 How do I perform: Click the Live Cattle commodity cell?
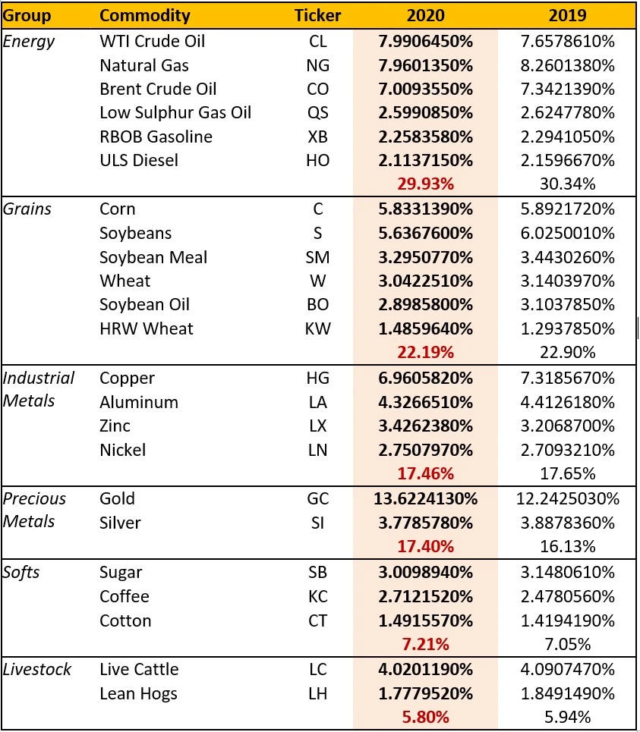[139, 669]
